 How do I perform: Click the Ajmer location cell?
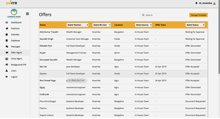point(117,53)
